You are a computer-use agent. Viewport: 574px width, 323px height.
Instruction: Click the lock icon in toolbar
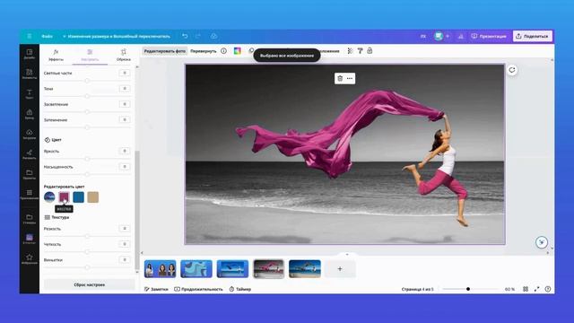[x=370, y=51]
